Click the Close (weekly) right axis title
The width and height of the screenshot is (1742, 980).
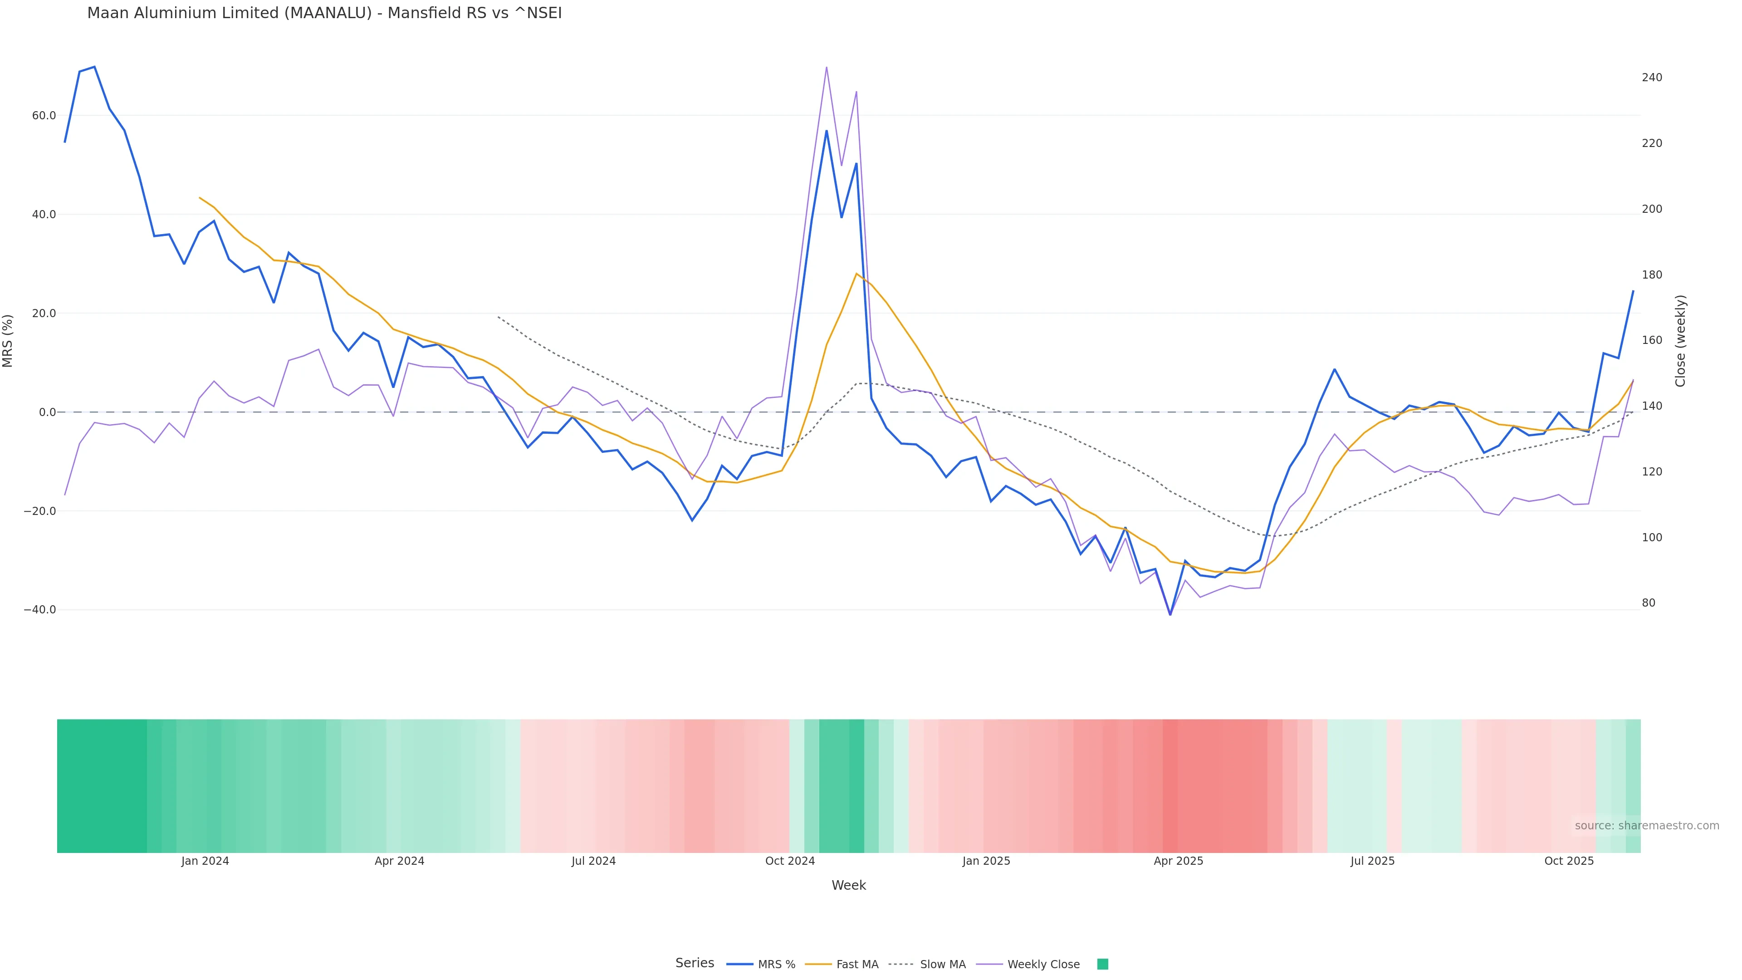tap(1680, 341)
